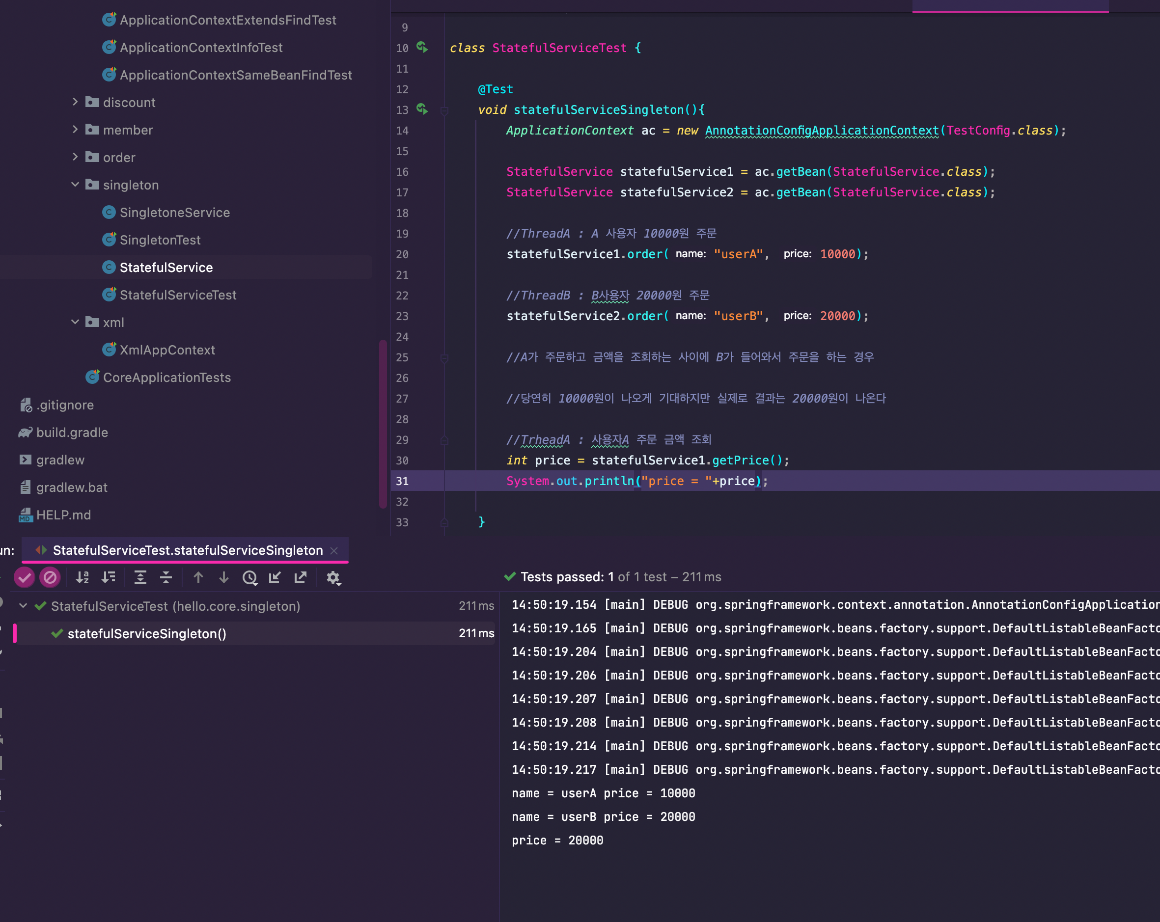The width and height of the screenshot is (1160, 922).
Task: Open test runner settings gear
Action: [x=333, y=577]
